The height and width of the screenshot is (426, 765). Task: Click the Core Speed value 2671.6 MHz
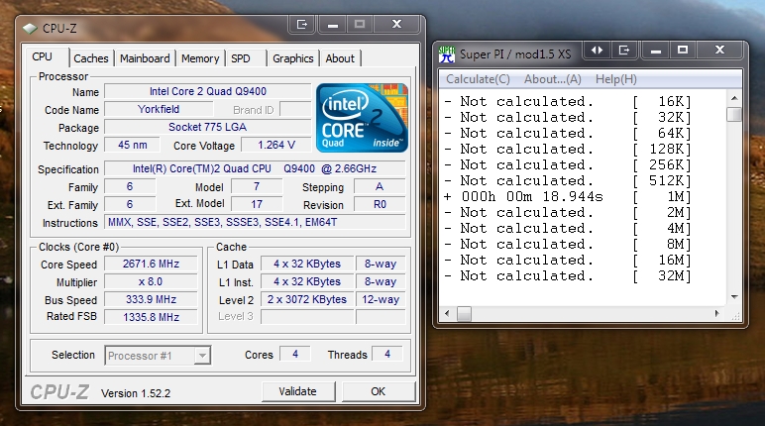click(152, 264)
